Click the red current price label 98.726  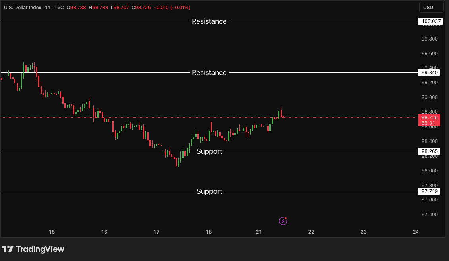tap(430, 118)
